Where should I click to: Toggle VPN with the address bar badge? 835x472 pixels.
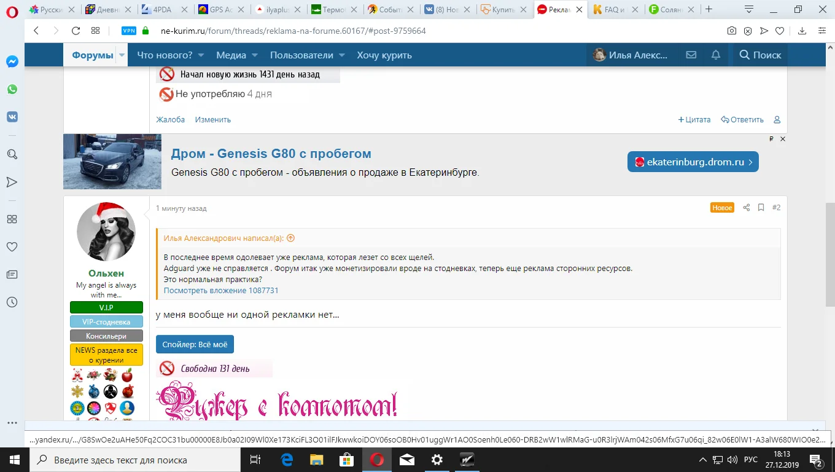click(128, 29)
